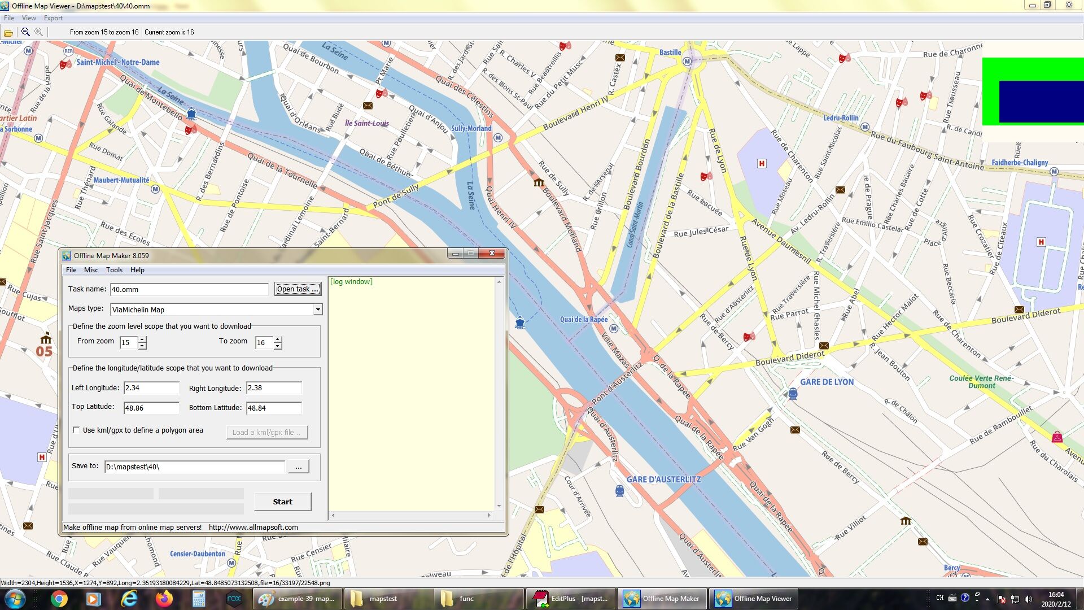Click the dark blue rectangle swatch

click(x=1041, y=102)
